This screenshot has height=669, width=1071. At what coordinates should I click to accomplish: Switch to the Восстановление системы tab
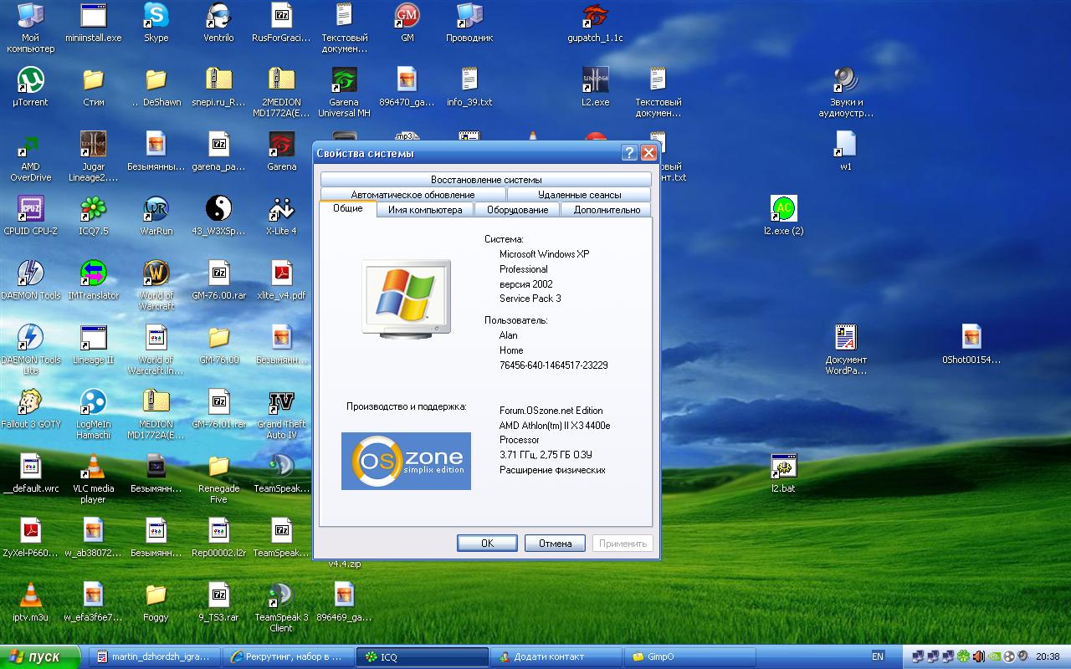point(486,180)
